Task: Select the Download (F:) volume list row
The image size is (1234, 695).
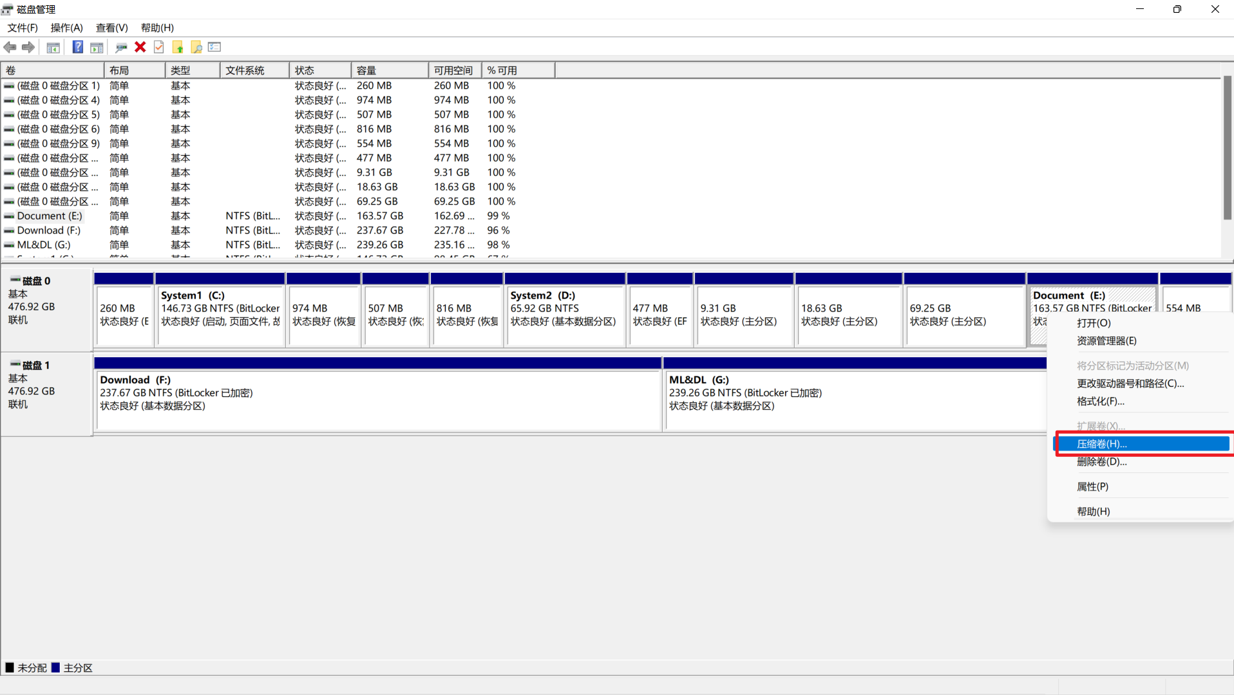Action: (x=277, y=230)
